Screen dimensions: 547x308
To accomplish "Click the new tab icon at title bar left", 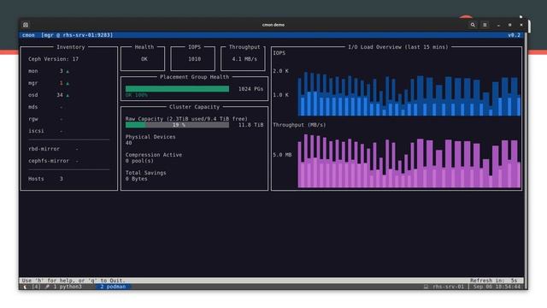I will (26, 25).
